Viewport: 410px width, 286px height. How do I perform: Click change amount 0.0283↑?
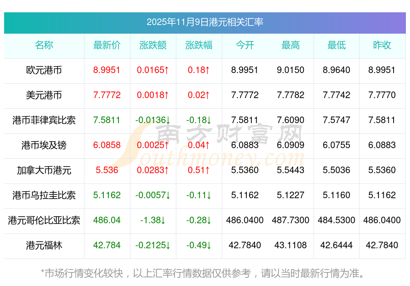[153, 170]
